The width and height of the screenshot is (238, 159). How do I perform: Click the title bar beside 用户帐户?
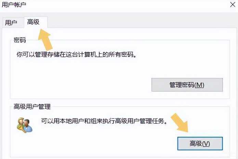pos(121,5)
